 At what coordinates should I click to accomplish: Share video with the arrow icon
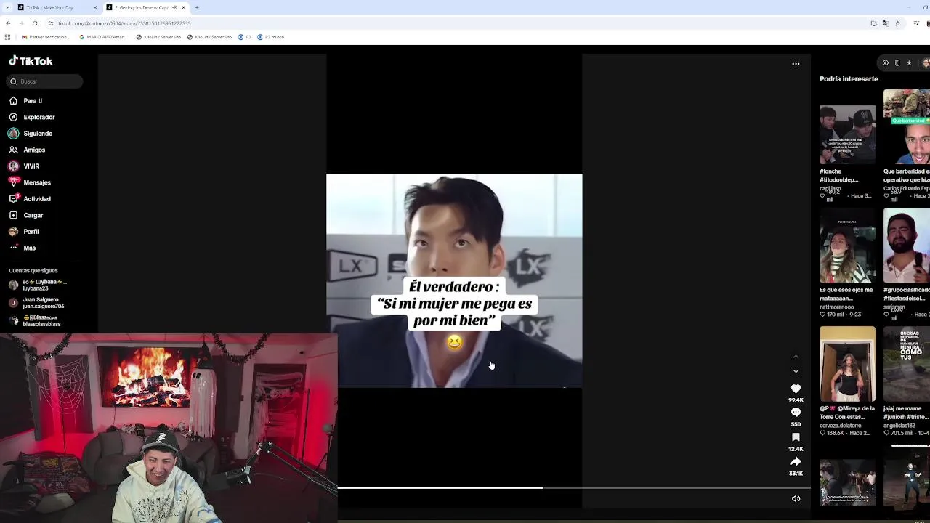coord(796,461)
